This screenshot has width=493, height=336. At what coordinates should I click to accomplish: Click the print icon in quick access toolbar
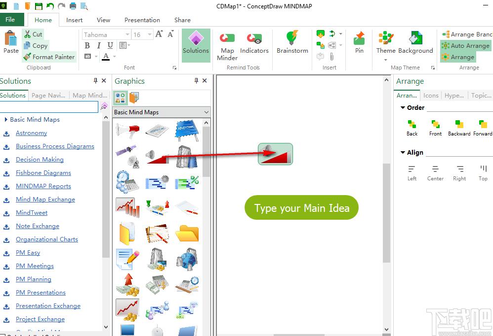pos(73,6)
